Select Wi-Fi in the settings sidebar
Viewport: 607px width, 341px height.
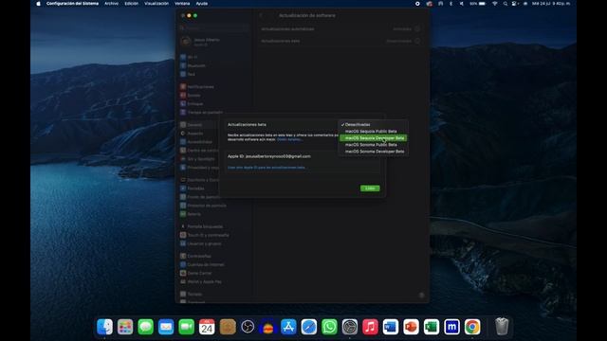[214, 57]
